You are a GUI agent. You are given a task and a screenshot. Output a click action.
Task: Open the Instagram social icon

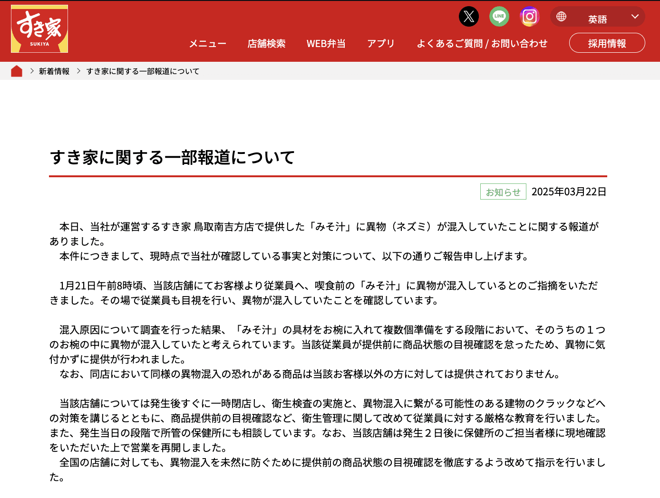tap(529, 17)
